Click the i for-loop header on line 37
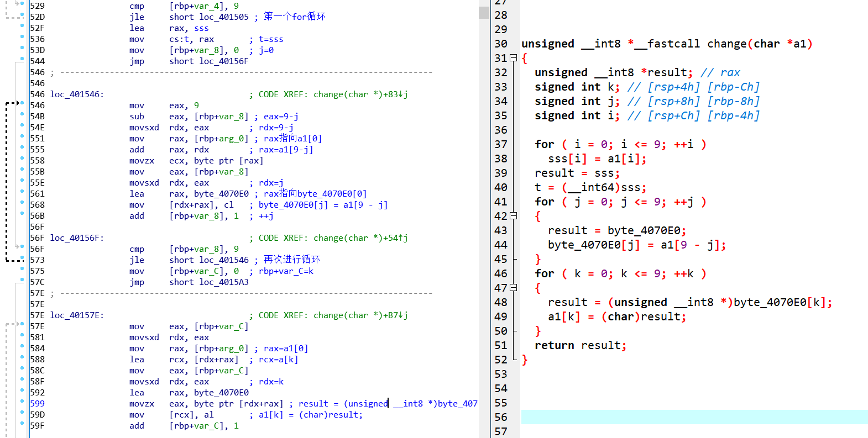The height and width of the screenshot is (438, 868). pyautogui.click(x=620, y=144)
